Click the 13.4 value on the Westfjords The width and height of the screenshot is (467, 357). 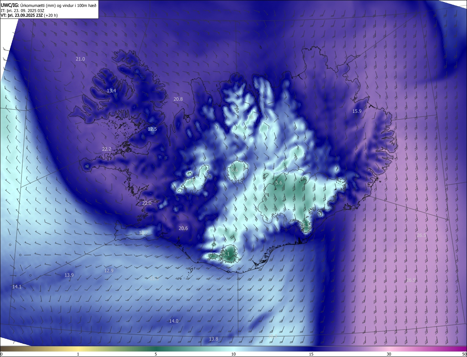click(111, 91)
